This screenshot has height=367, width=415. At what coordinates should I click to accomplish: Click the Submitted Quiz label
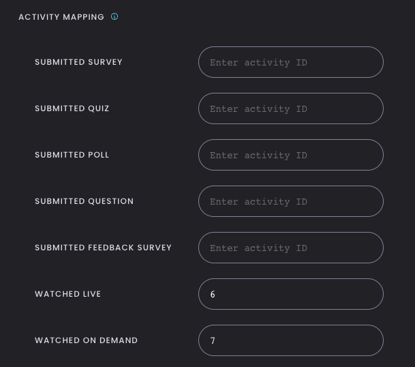tap(72, 108)
